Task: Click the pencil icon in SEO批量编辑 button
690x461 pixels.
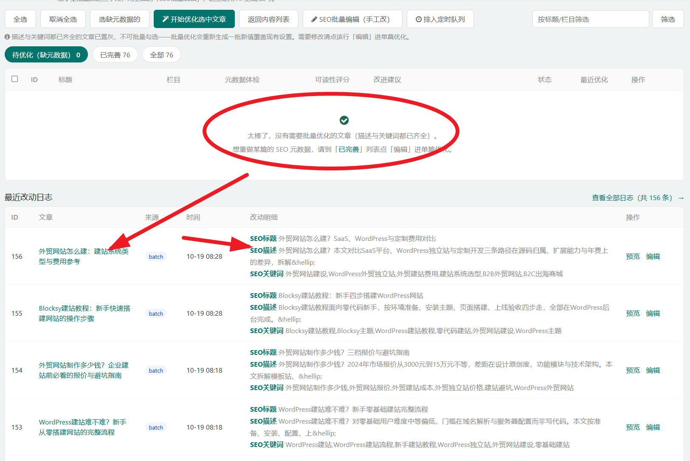Action: pyautogui.click(x=314, y=20)
